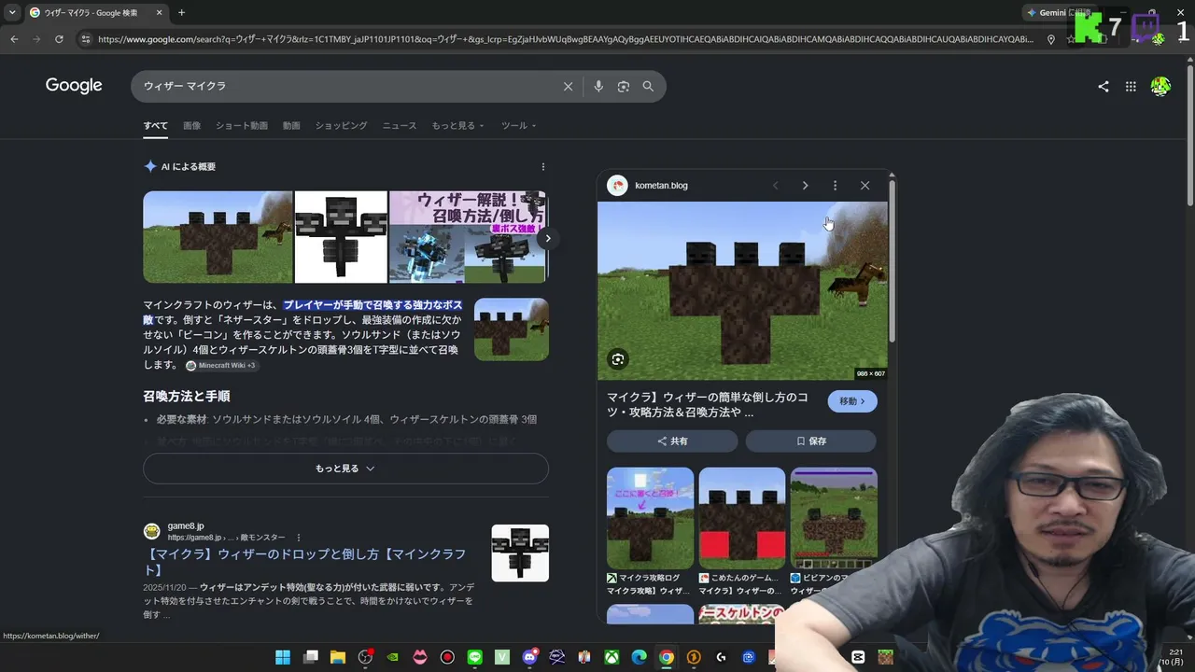Click the Minecraft icon in the taskbar
The height and width of the screenshot is (672, 1195).
(885, 657)
